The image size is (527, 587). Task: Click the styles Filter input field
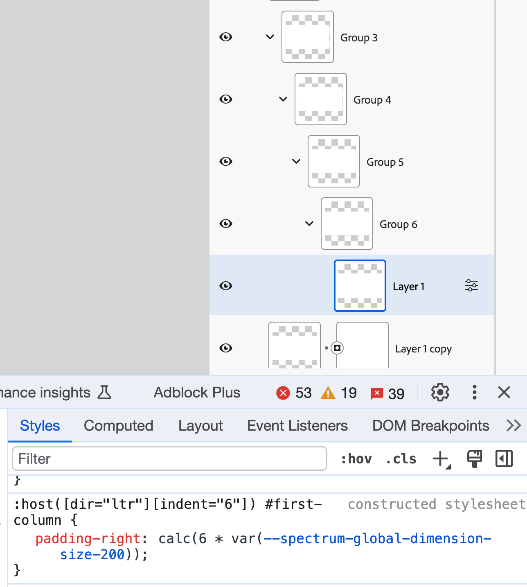(x=169, y=459)
